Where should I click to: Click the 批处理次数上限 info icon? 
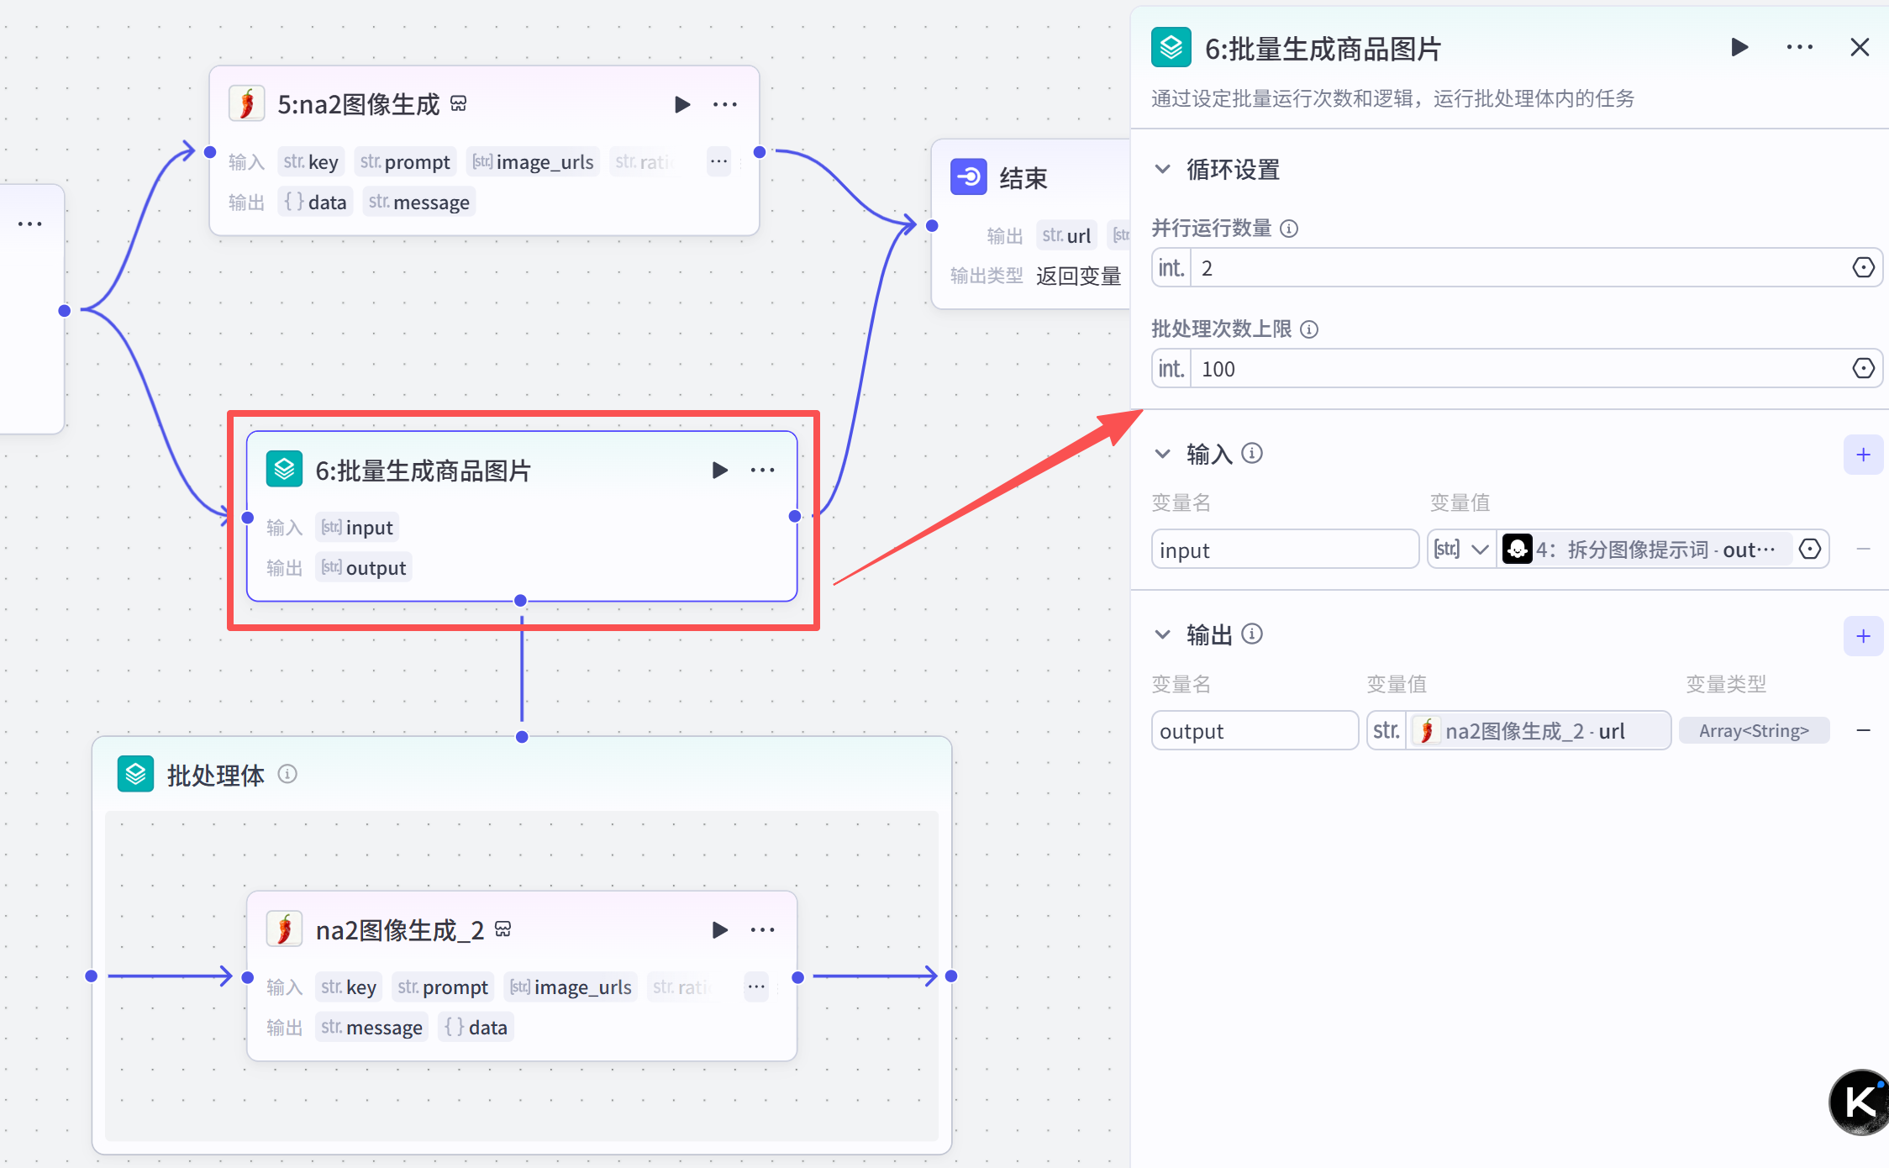pyautogui.click(x=1309, y=329)
